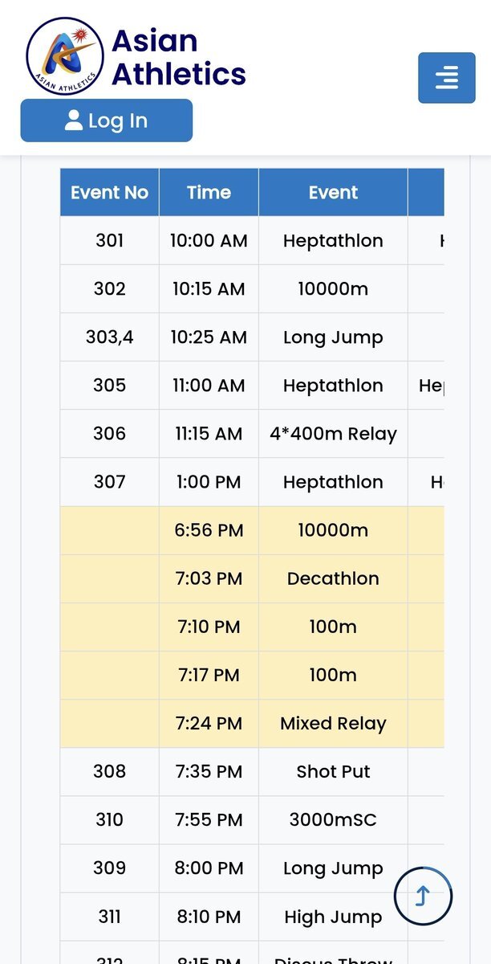Select the 6:56 PM 10000m highlighted cell
The image size is (491, 964).
(x=333, y=530)
